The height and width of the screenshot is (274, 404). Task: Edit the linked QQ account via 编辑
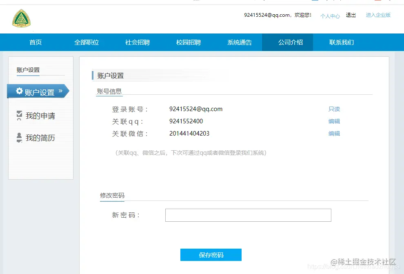click(334, 121)
